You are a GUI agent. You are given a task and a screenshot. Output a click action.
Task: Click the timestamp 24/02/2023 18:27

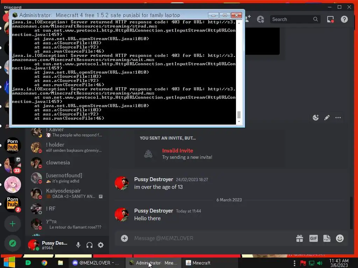[x=192, y=180]
